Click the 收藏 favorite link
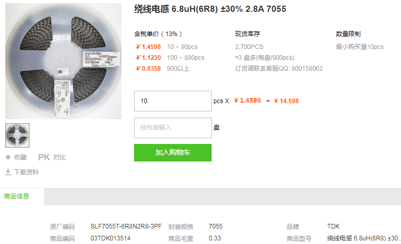This screenshot has height=244, width=401. point(20,157)
